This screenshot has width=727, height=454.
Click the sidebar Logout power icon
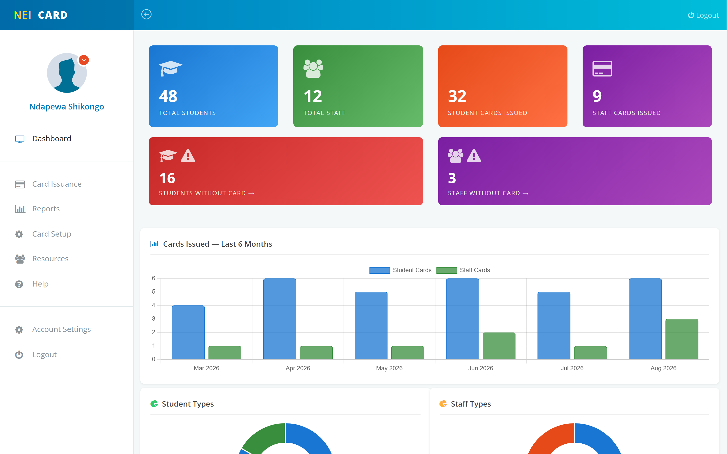click(x=19, y=355)
